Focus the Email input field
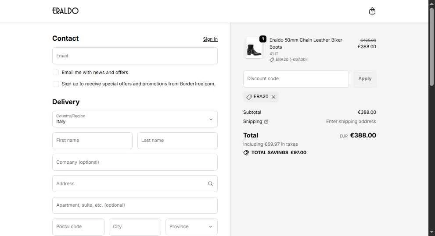The width and height of the screenshot is (435, 236). point(135,56)
